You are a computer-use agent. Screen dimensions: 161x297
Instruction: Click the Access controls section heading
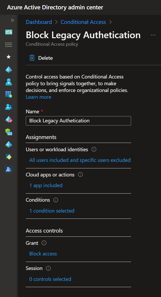point(44,231)
